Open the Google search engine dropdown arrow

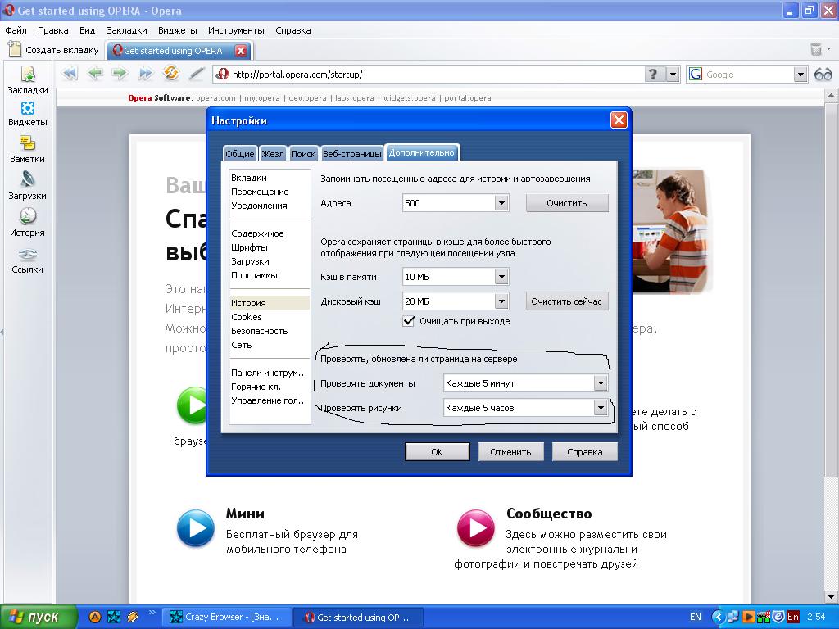[x=800, y=75]
